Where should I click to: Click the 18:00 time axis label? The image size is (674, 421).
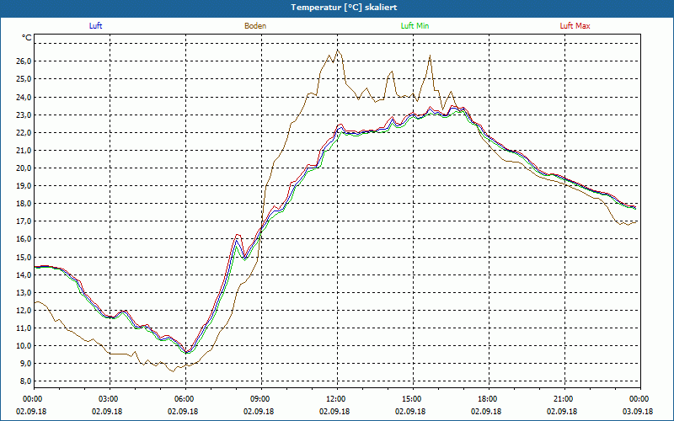[x=489, y=399]
